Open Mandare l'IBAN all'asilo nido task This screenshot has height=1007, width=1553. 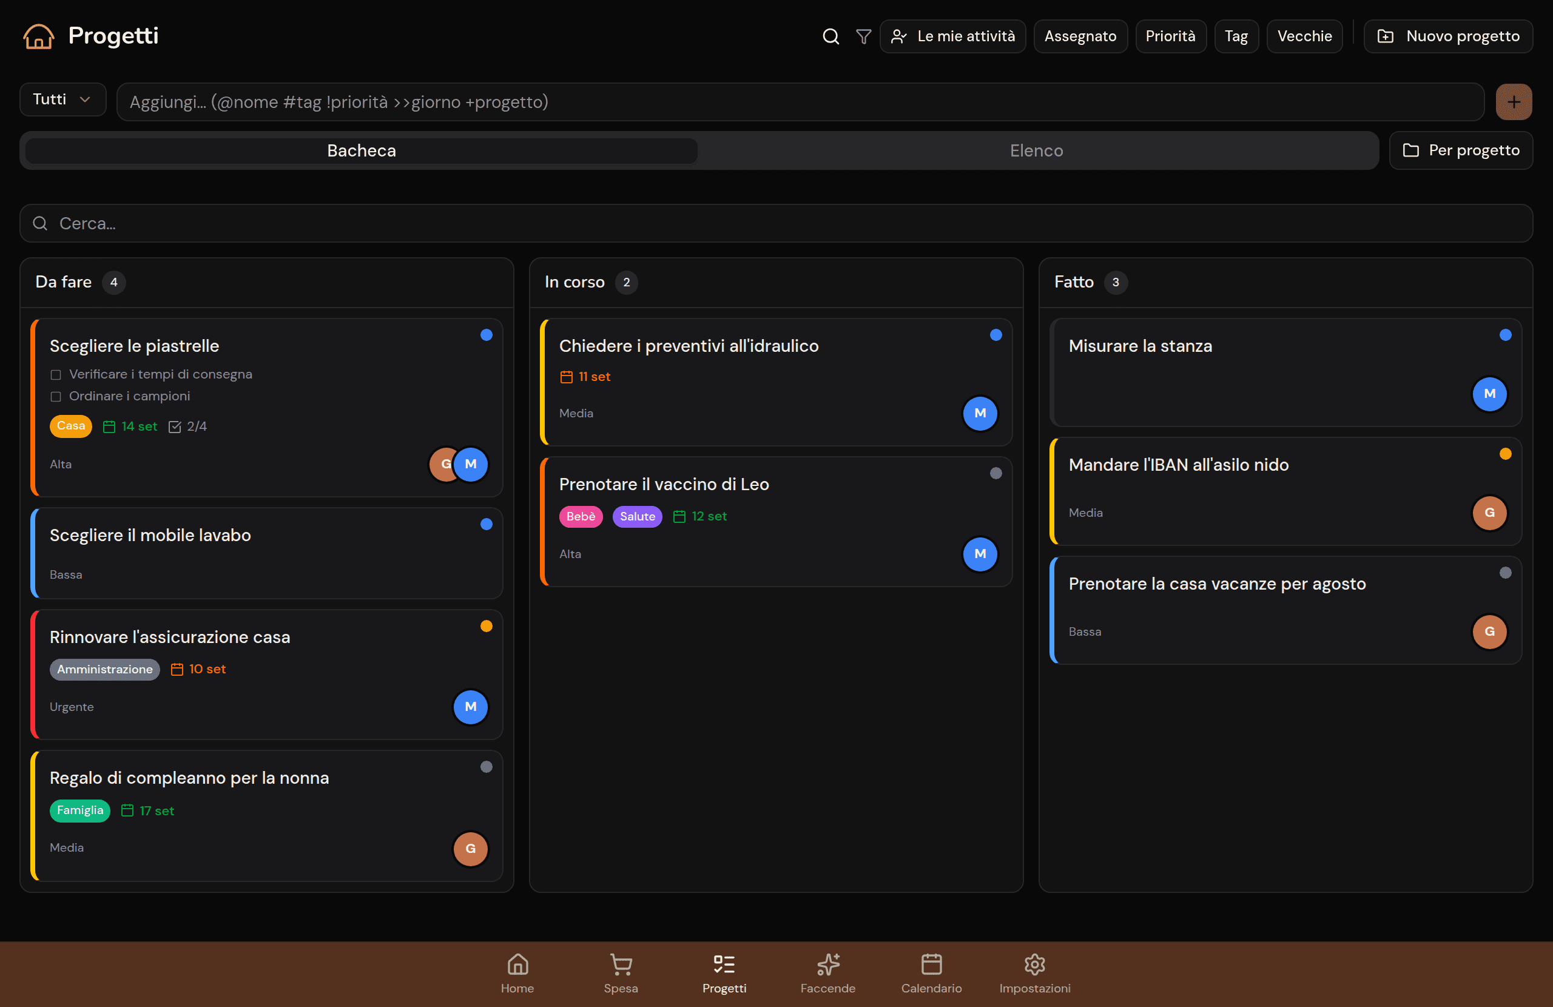(x=1285, y=491)
